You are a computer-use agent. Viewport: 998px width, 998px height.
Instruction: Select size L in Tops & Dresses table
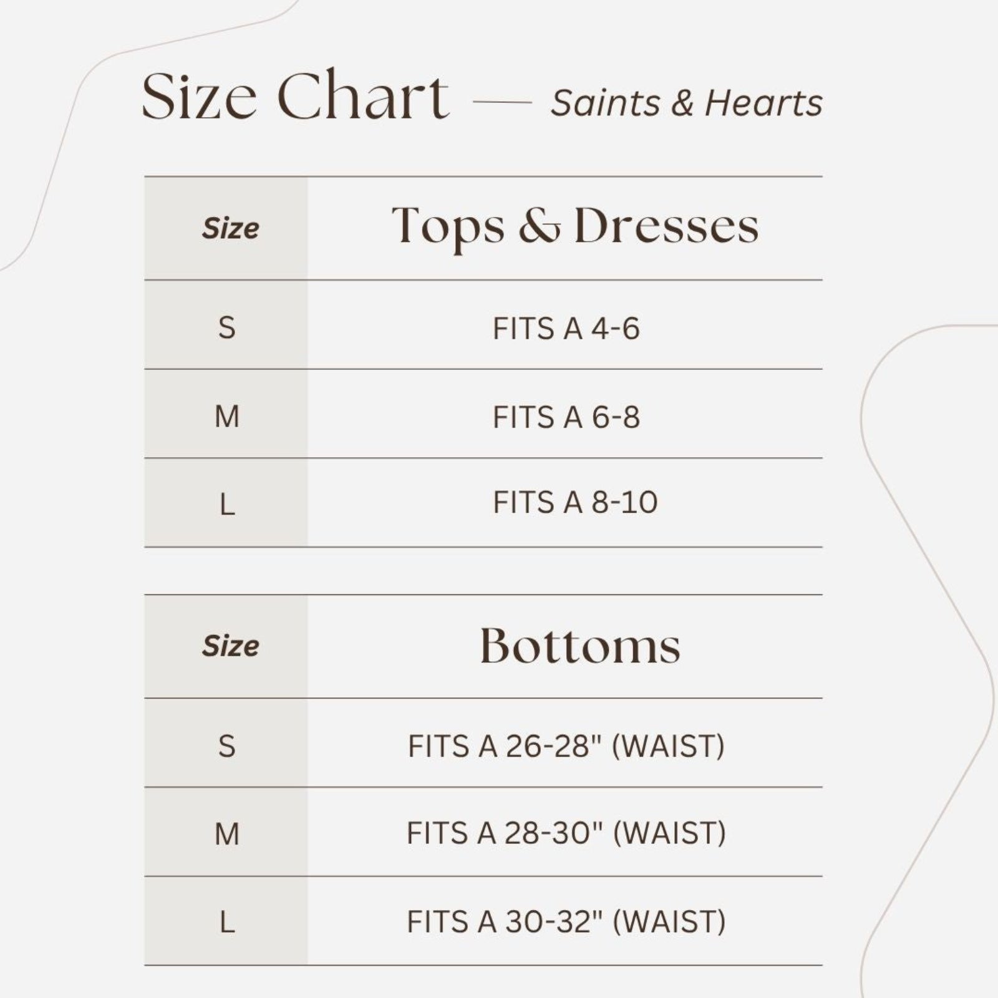pos(227,504)
